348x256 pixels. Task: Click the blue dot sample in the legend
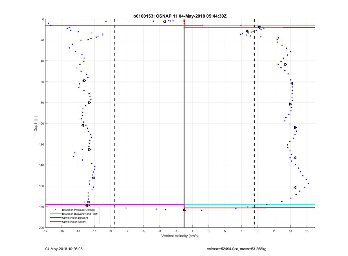pyautogui.click(x=55, y=210)
